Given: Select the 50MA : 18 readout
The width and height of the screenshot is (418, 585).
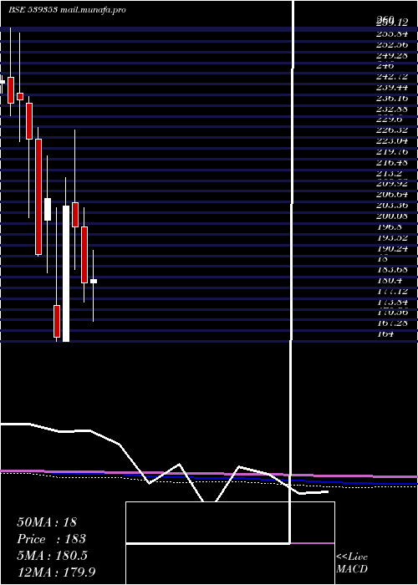Looking at the screenshot, I should pos(47,522).
